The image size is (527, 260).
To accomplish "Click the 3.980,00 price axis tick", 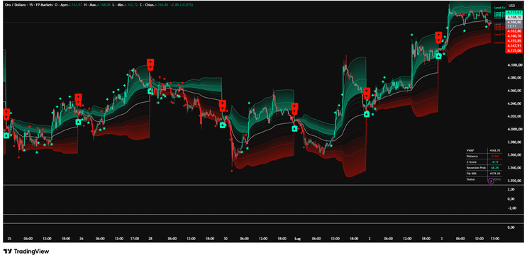I will click(514, 142).
